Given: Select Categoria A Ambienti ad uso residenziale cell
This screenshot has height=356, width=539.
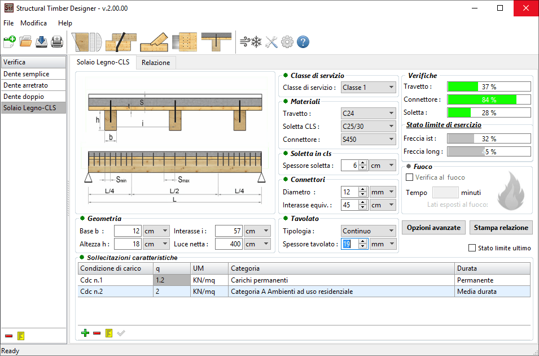Looking at the screenshot, I should (x=341, y=292).
